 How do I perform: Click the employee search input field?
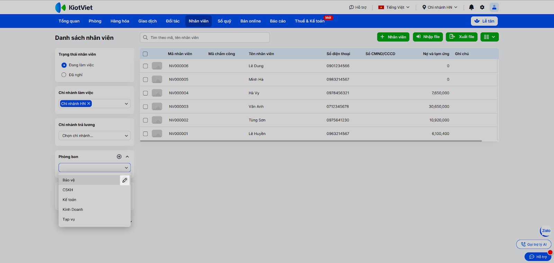(205, 37)
